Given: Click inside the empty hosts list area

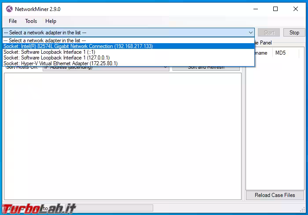Looking at the screenshot, I should (123, 136).
